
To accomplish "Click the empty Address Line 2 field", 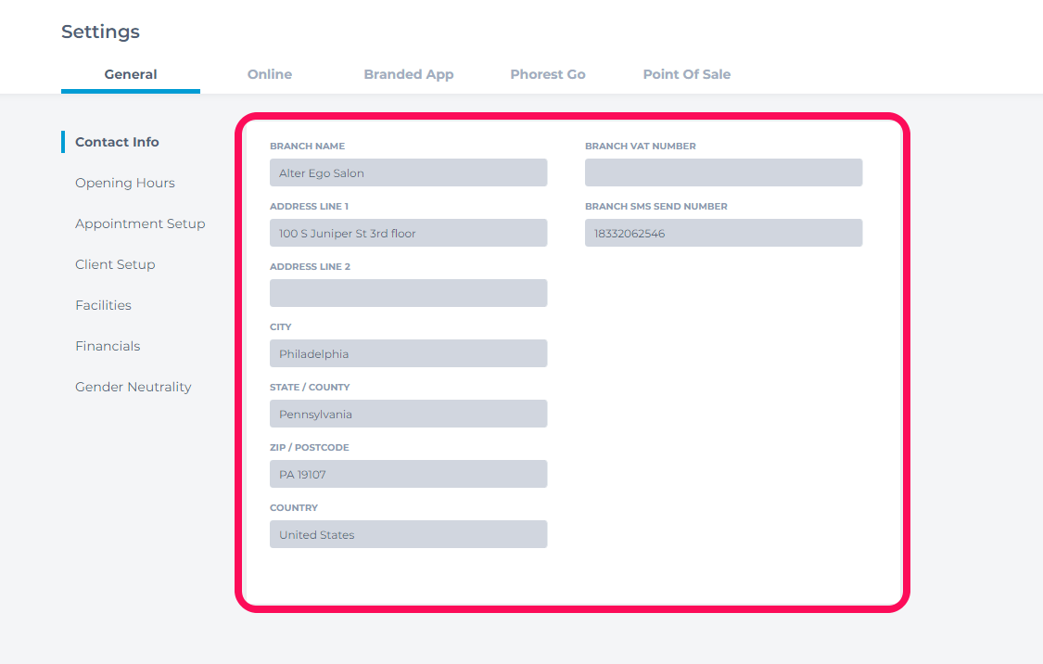I will [408, 293].
